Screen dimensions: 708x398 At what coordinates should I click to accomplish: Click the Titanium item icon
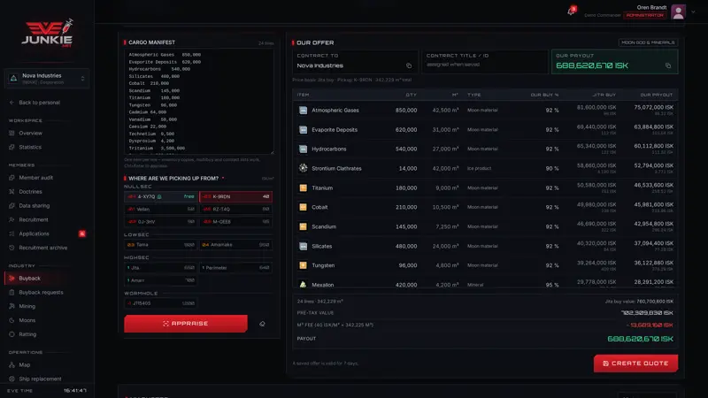point(303,188)
